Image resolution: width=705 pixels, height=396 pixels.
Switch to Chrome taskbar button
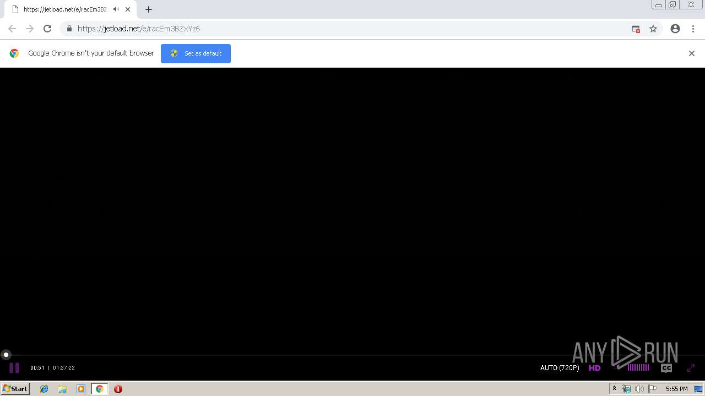tap(100, 389)
